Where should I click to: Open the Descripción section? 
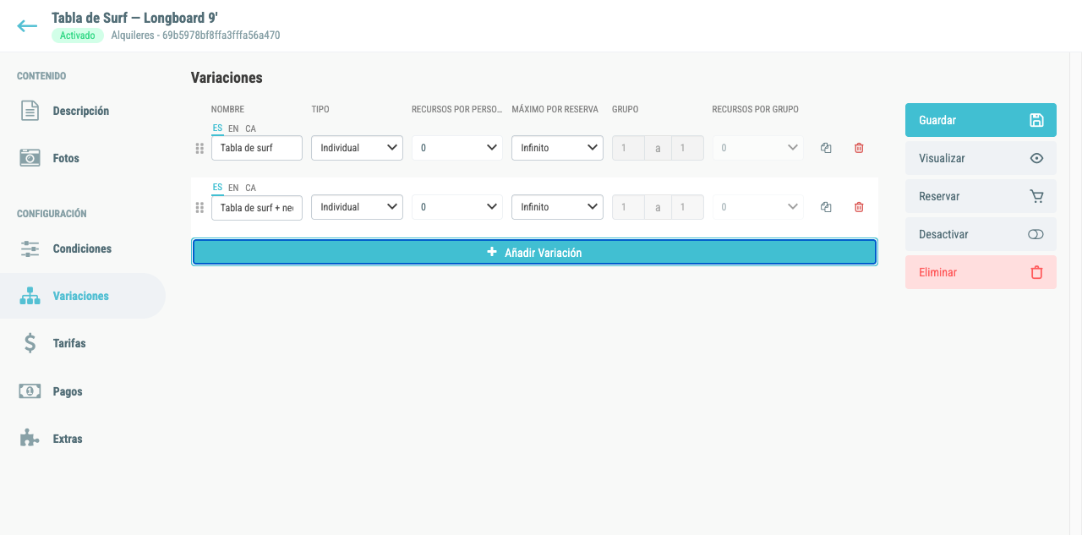pos(83,111)
